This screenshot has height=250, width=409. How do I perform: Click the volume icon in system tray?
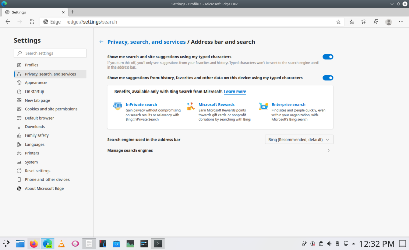coord(329,244)
